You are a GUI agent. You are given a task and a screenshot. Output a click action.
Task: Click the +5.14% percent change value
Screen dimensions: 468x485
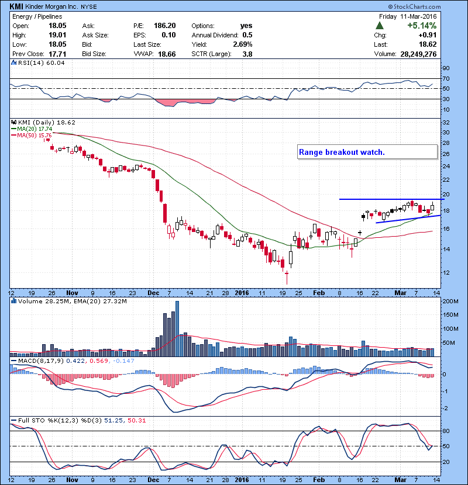[422, 26]
